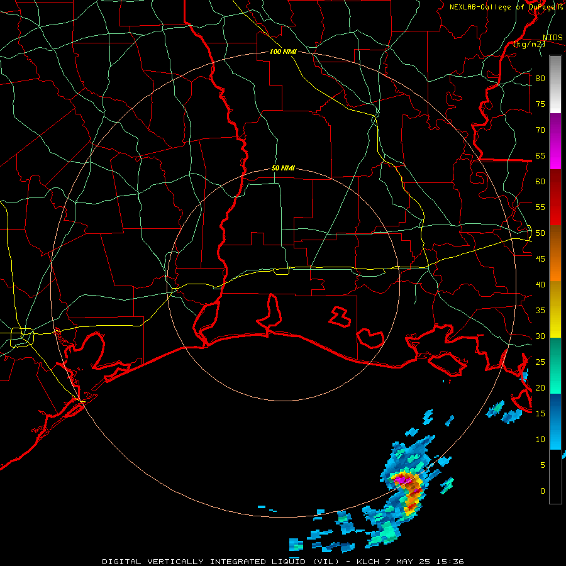Click the 30 value on the scale
This screenshot has height=566, width=566.
[540, 336]
